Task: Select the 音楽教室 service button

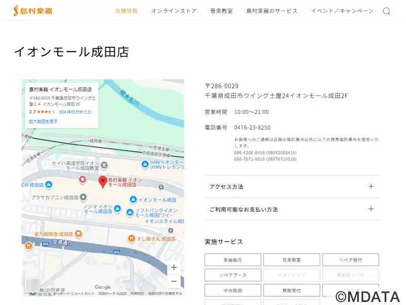Action: [x=291, y=260]
